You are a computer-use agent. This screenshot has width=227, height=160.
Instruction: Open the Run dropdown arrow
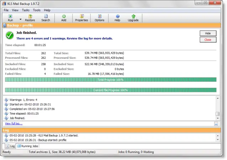(x=21, y=19)
